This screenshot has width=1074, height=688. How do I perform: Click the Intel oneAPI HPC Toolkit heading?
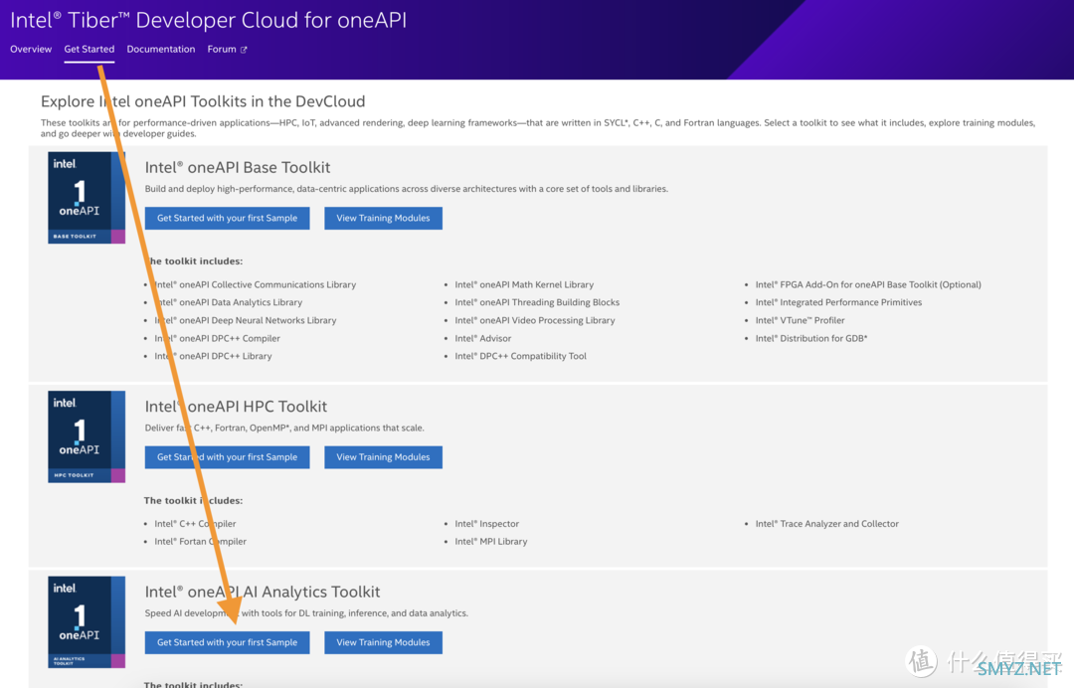point(236,407)
